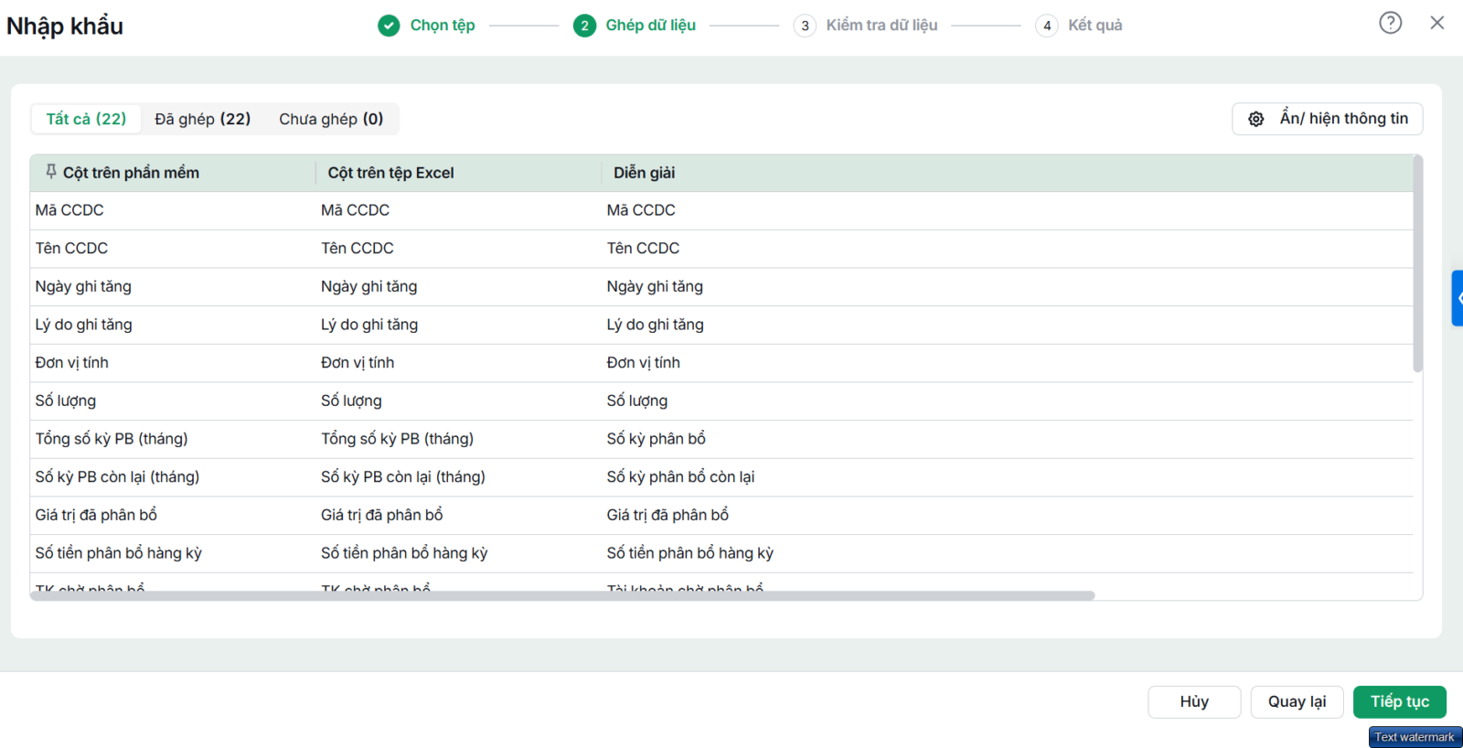
Task: Click step 3 circle Kiểm tra dữ liệu
Action: click(x=805, y=26)
